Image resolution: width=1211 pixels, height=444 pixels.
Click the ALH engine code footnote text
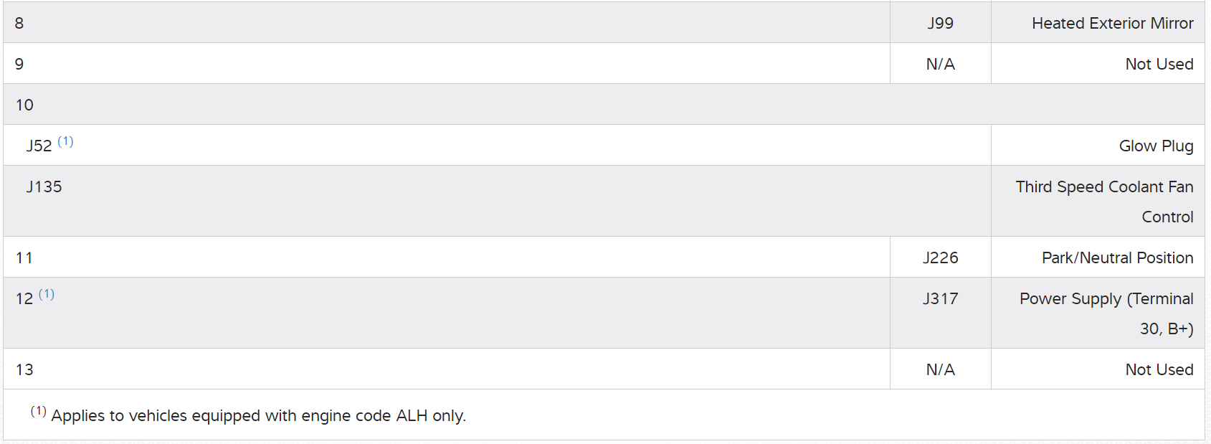tap(258, 416)
